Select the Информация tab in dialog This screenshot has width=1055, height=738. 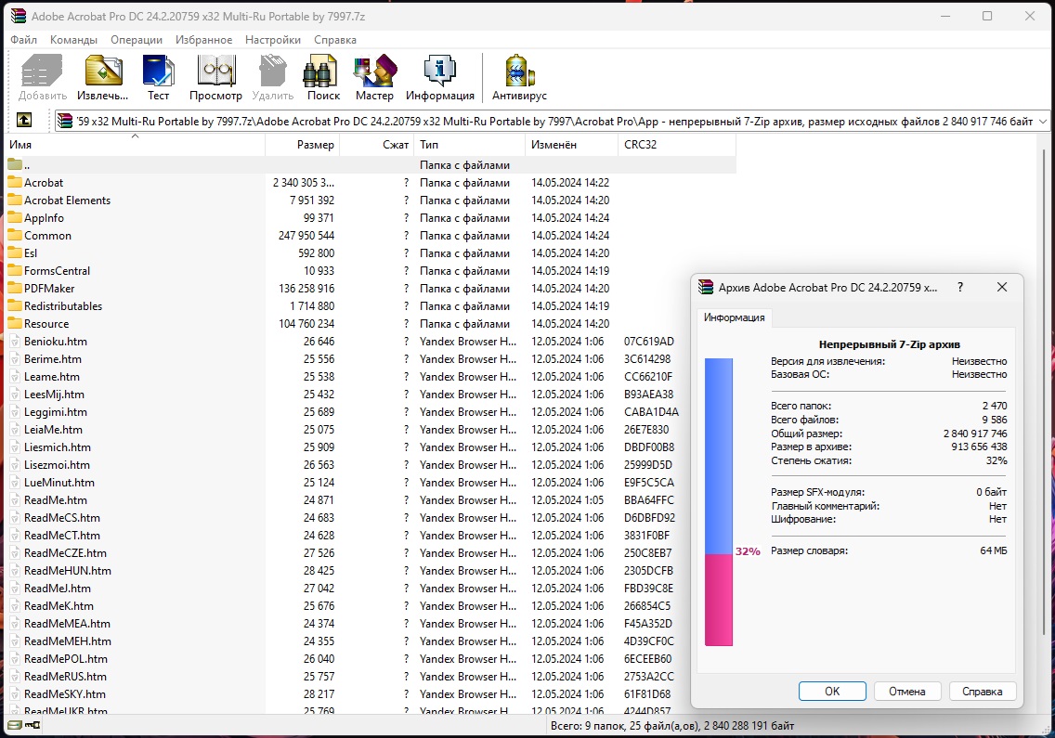point(734,317)
